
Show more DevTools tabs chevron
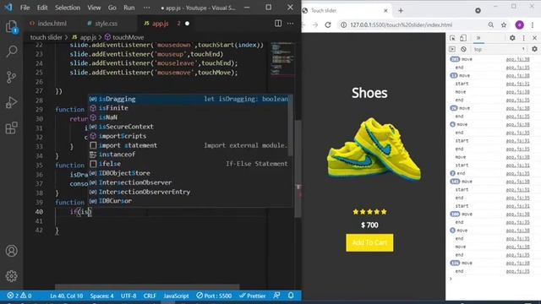point(478,38)
